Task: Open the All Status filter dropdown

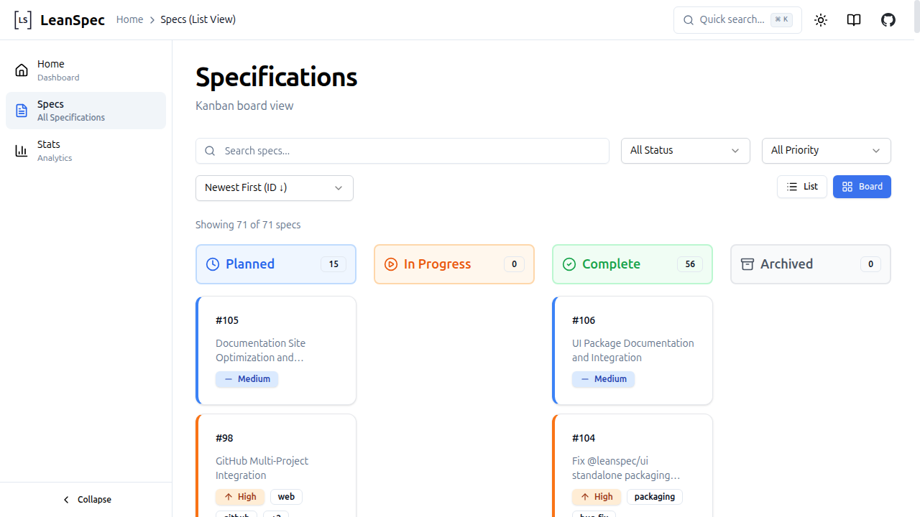Action: 685,150
